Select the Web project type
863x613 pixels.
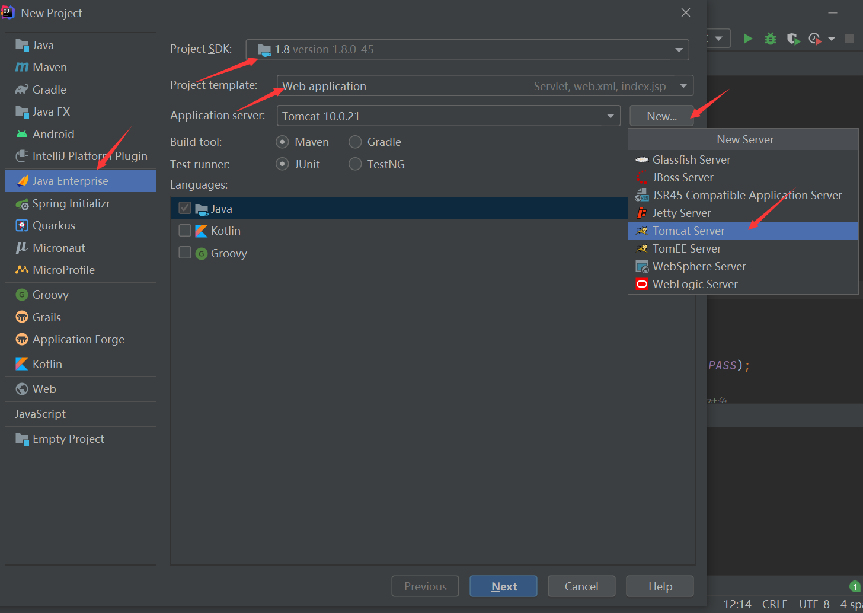[x=81, y=389]
